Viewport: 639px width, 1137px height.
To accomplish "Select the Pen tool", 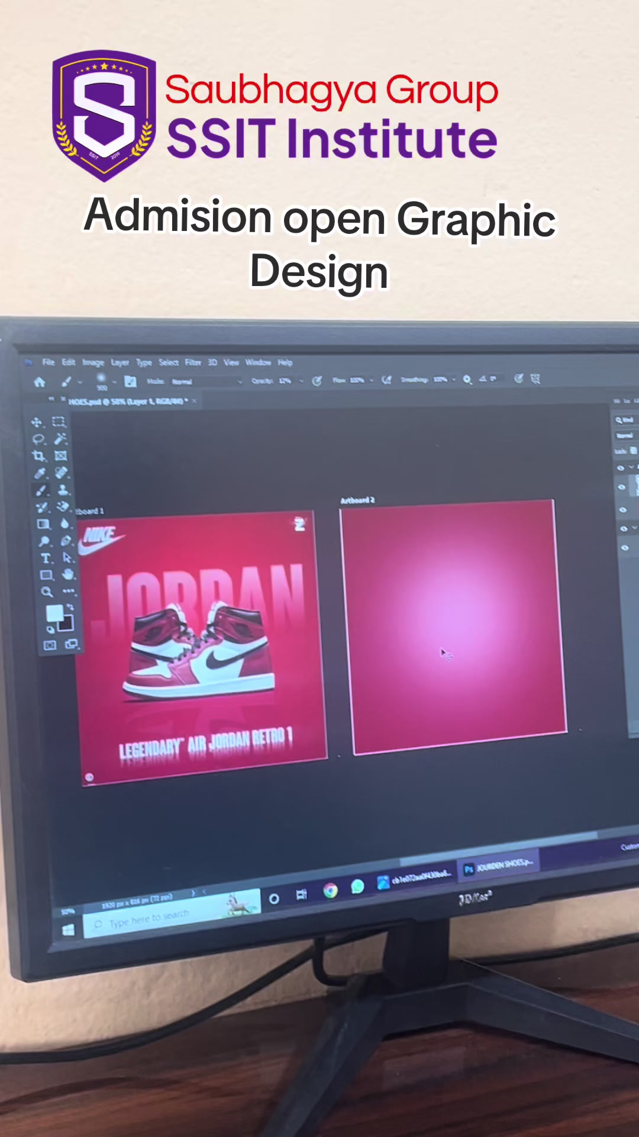I will pyautogui.click(x=66, y=541).
